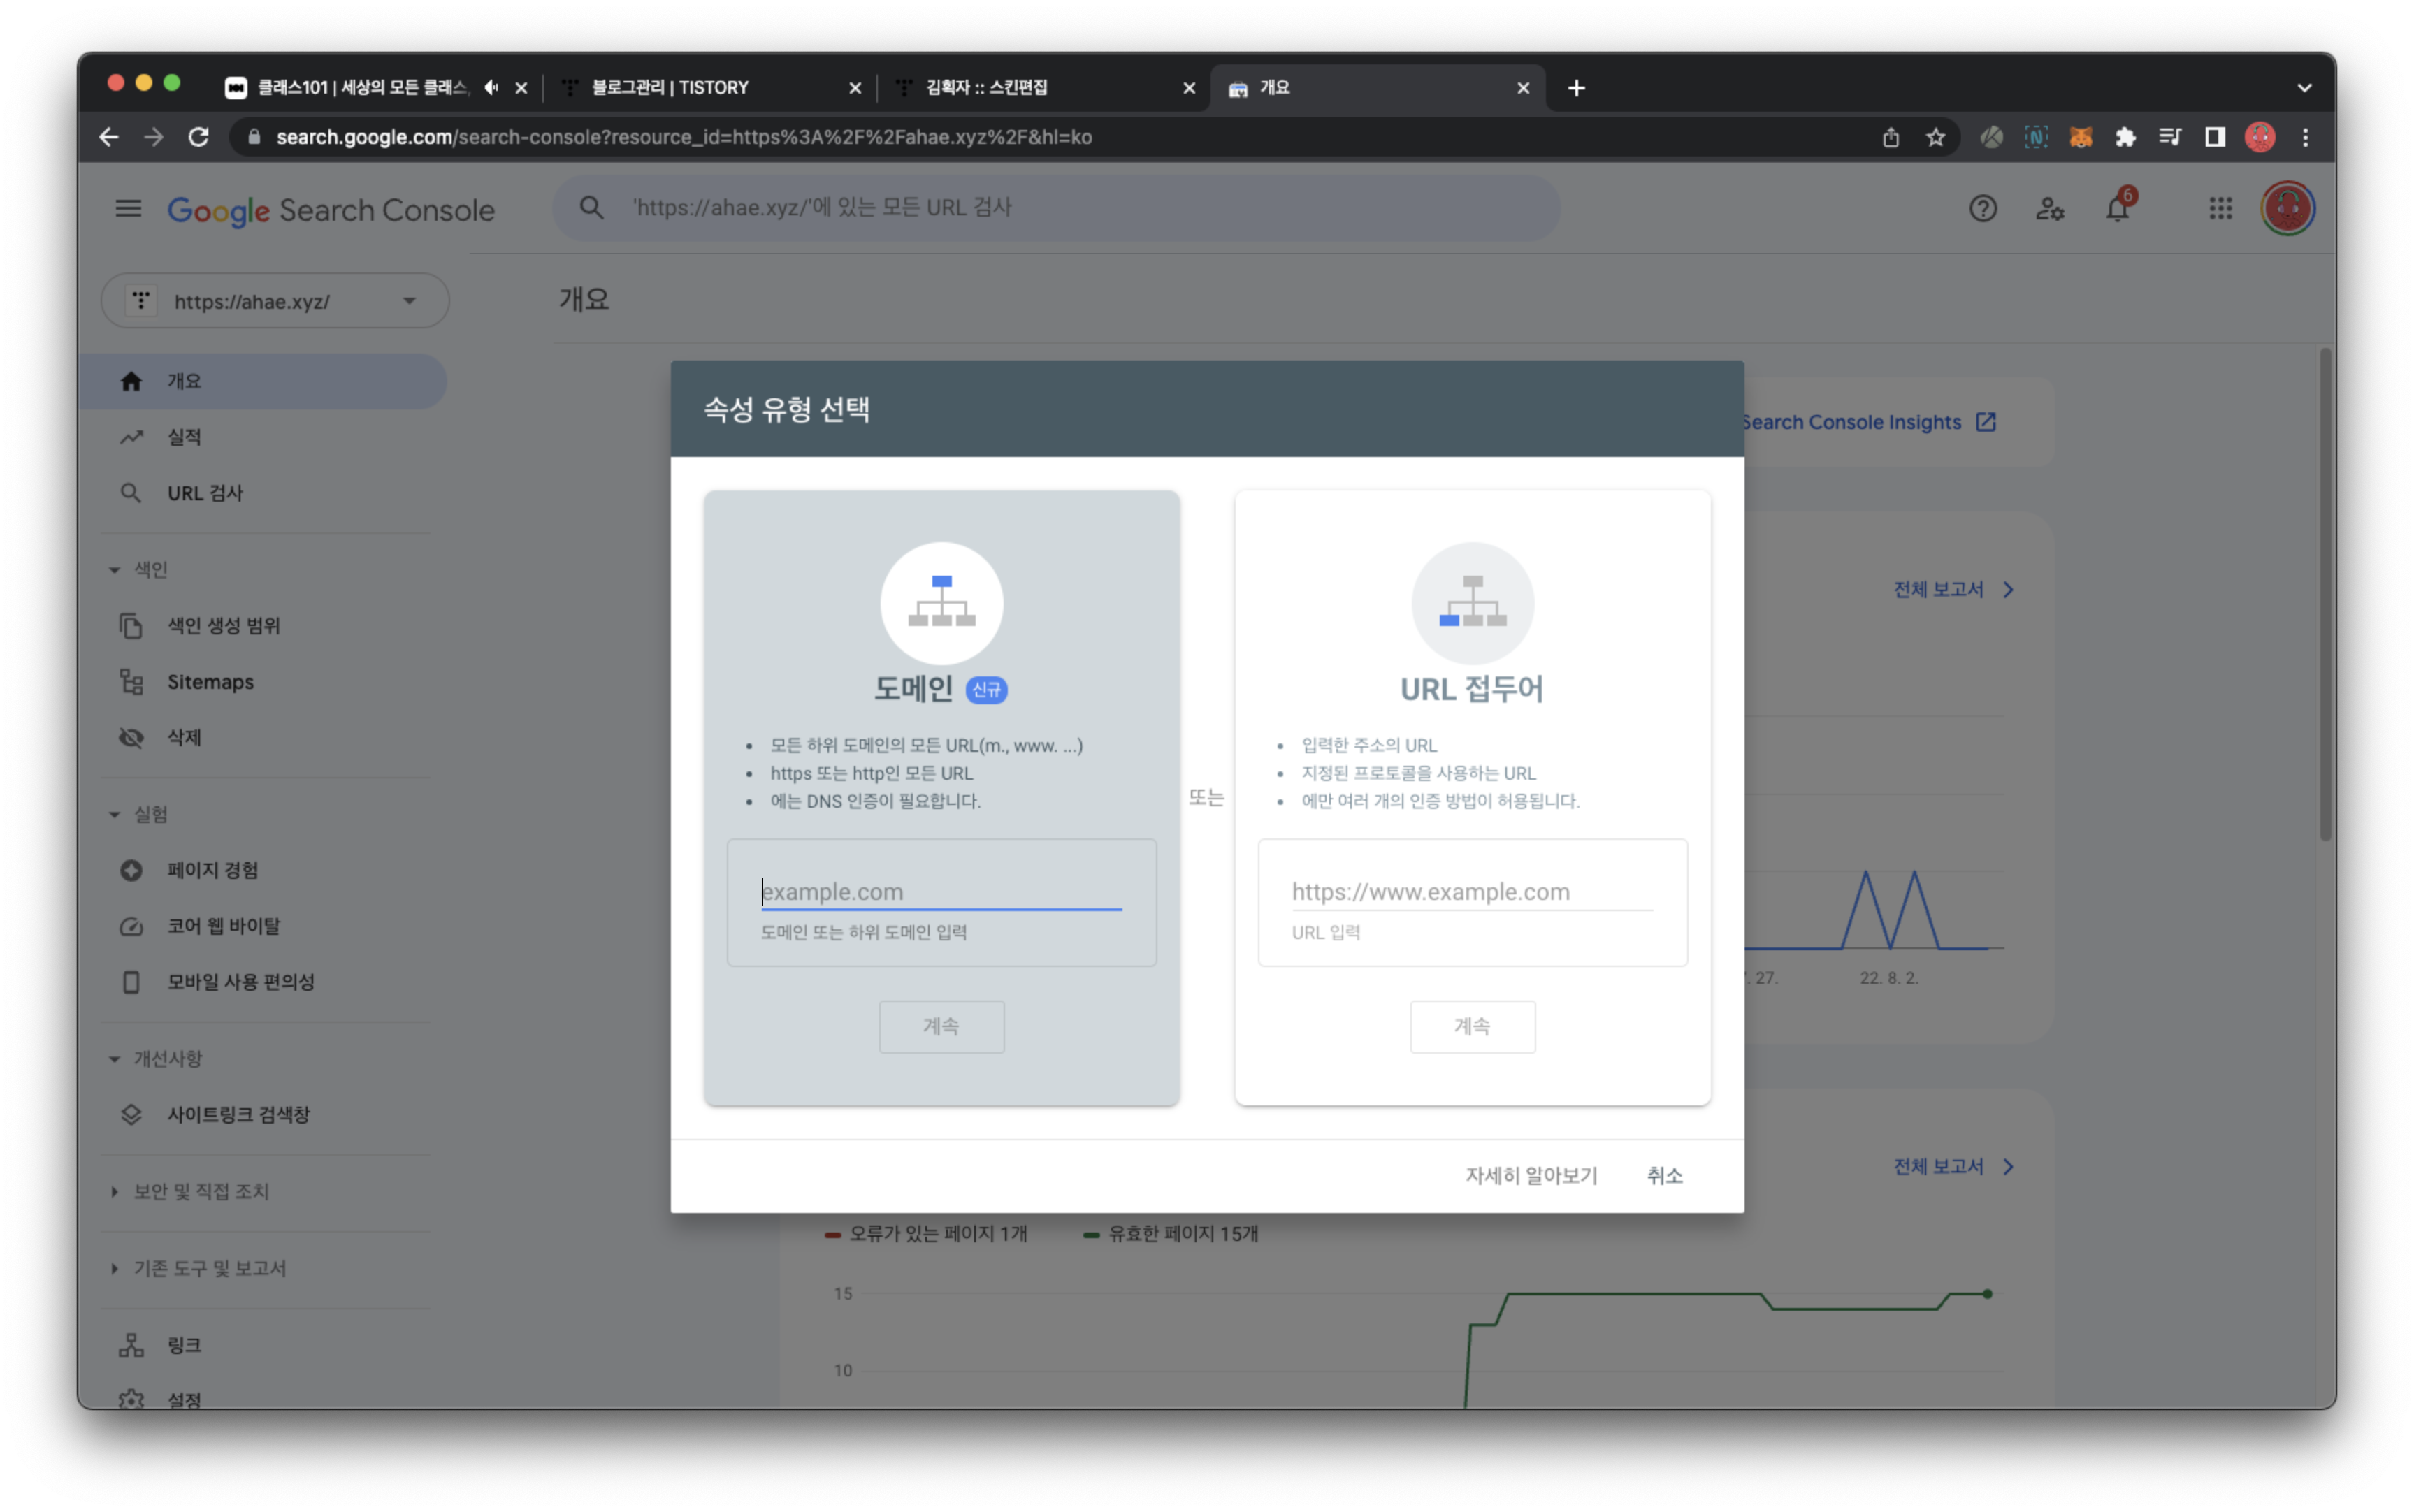
Task: Click 취소 to cancel the dialog
Action: pyautogui.click(x=1664, y=1176)
